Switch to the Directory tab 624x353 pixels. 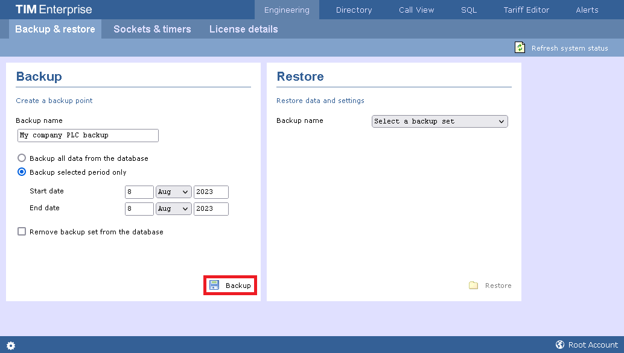point(354,10)
